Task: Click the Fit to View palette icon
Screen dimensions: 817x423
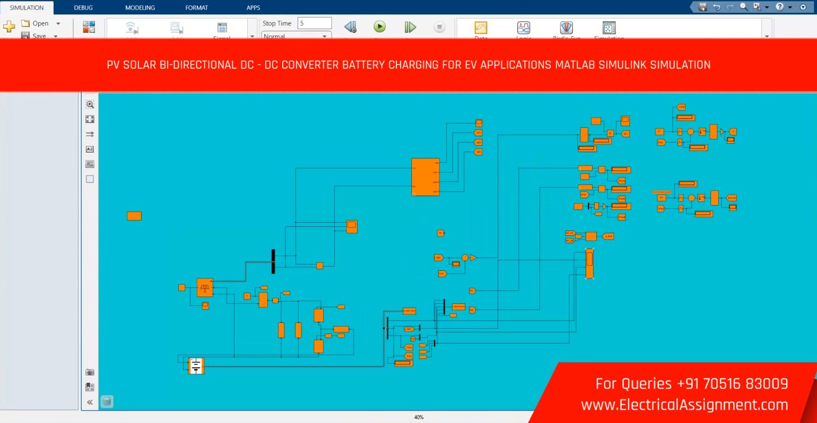Action: 90,119
